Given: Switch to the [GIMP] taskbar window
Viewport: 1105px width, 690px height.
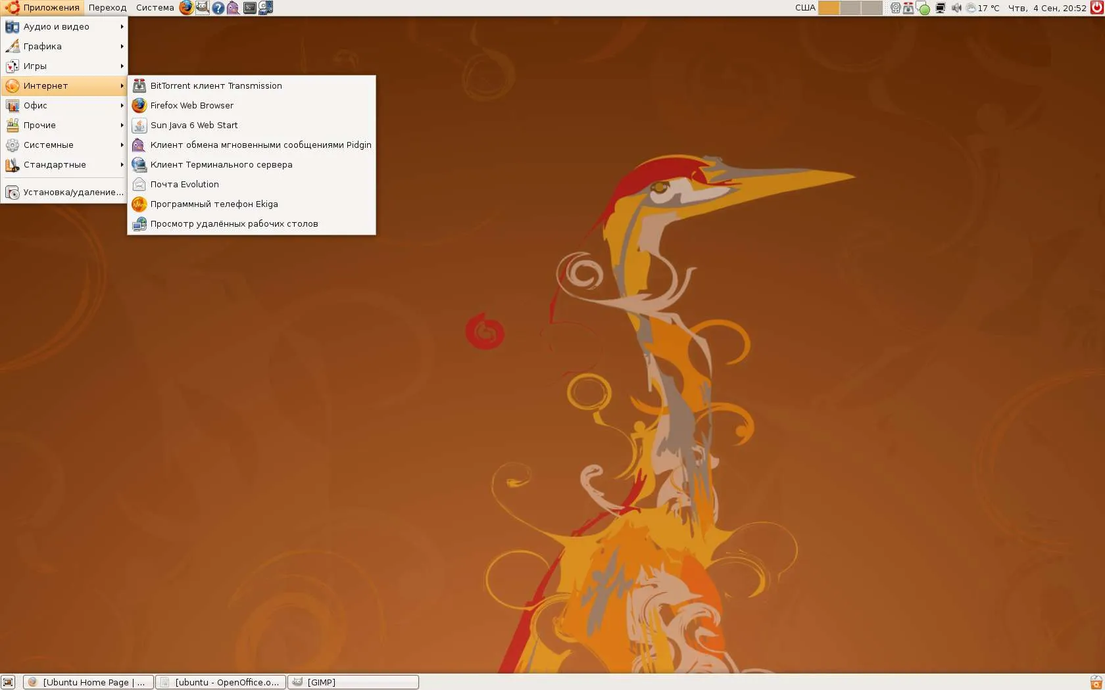Looking at the screenshot, I should pyautogui.click(x=353, y=682).
